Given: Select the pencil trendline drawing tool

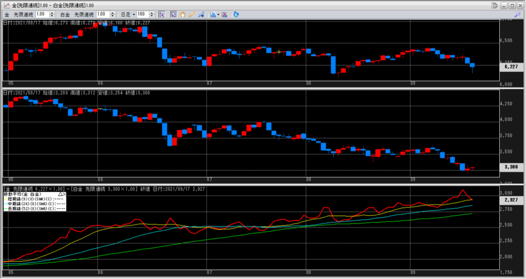Looking at the screenshot, I should pyautogui.click(x=191, y=14).
